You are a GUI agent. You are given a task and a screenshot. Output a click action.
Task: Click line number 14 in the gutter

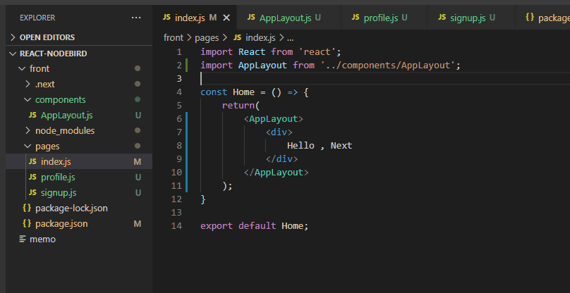176,226
